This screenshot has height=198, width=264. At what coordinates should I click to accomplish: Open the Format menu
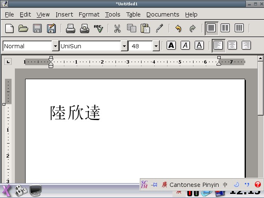point(89,14)
